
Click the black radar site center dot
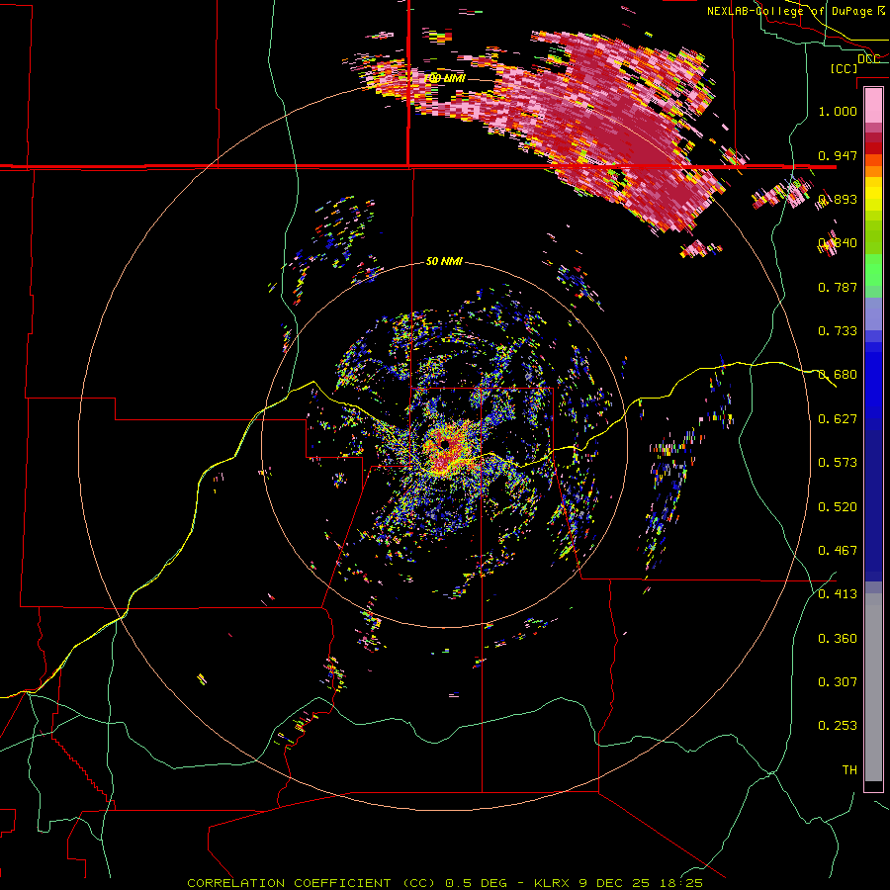tap(445, 444)
